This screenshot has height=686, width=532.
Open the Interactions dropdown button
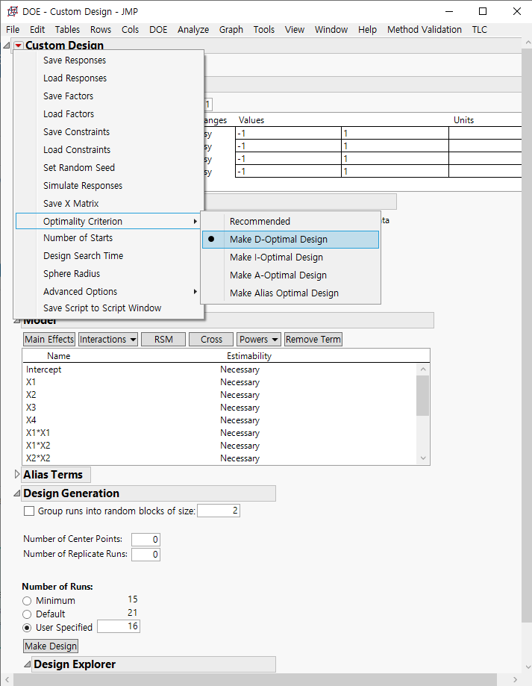pyautogui.click(x=108, y=340)
